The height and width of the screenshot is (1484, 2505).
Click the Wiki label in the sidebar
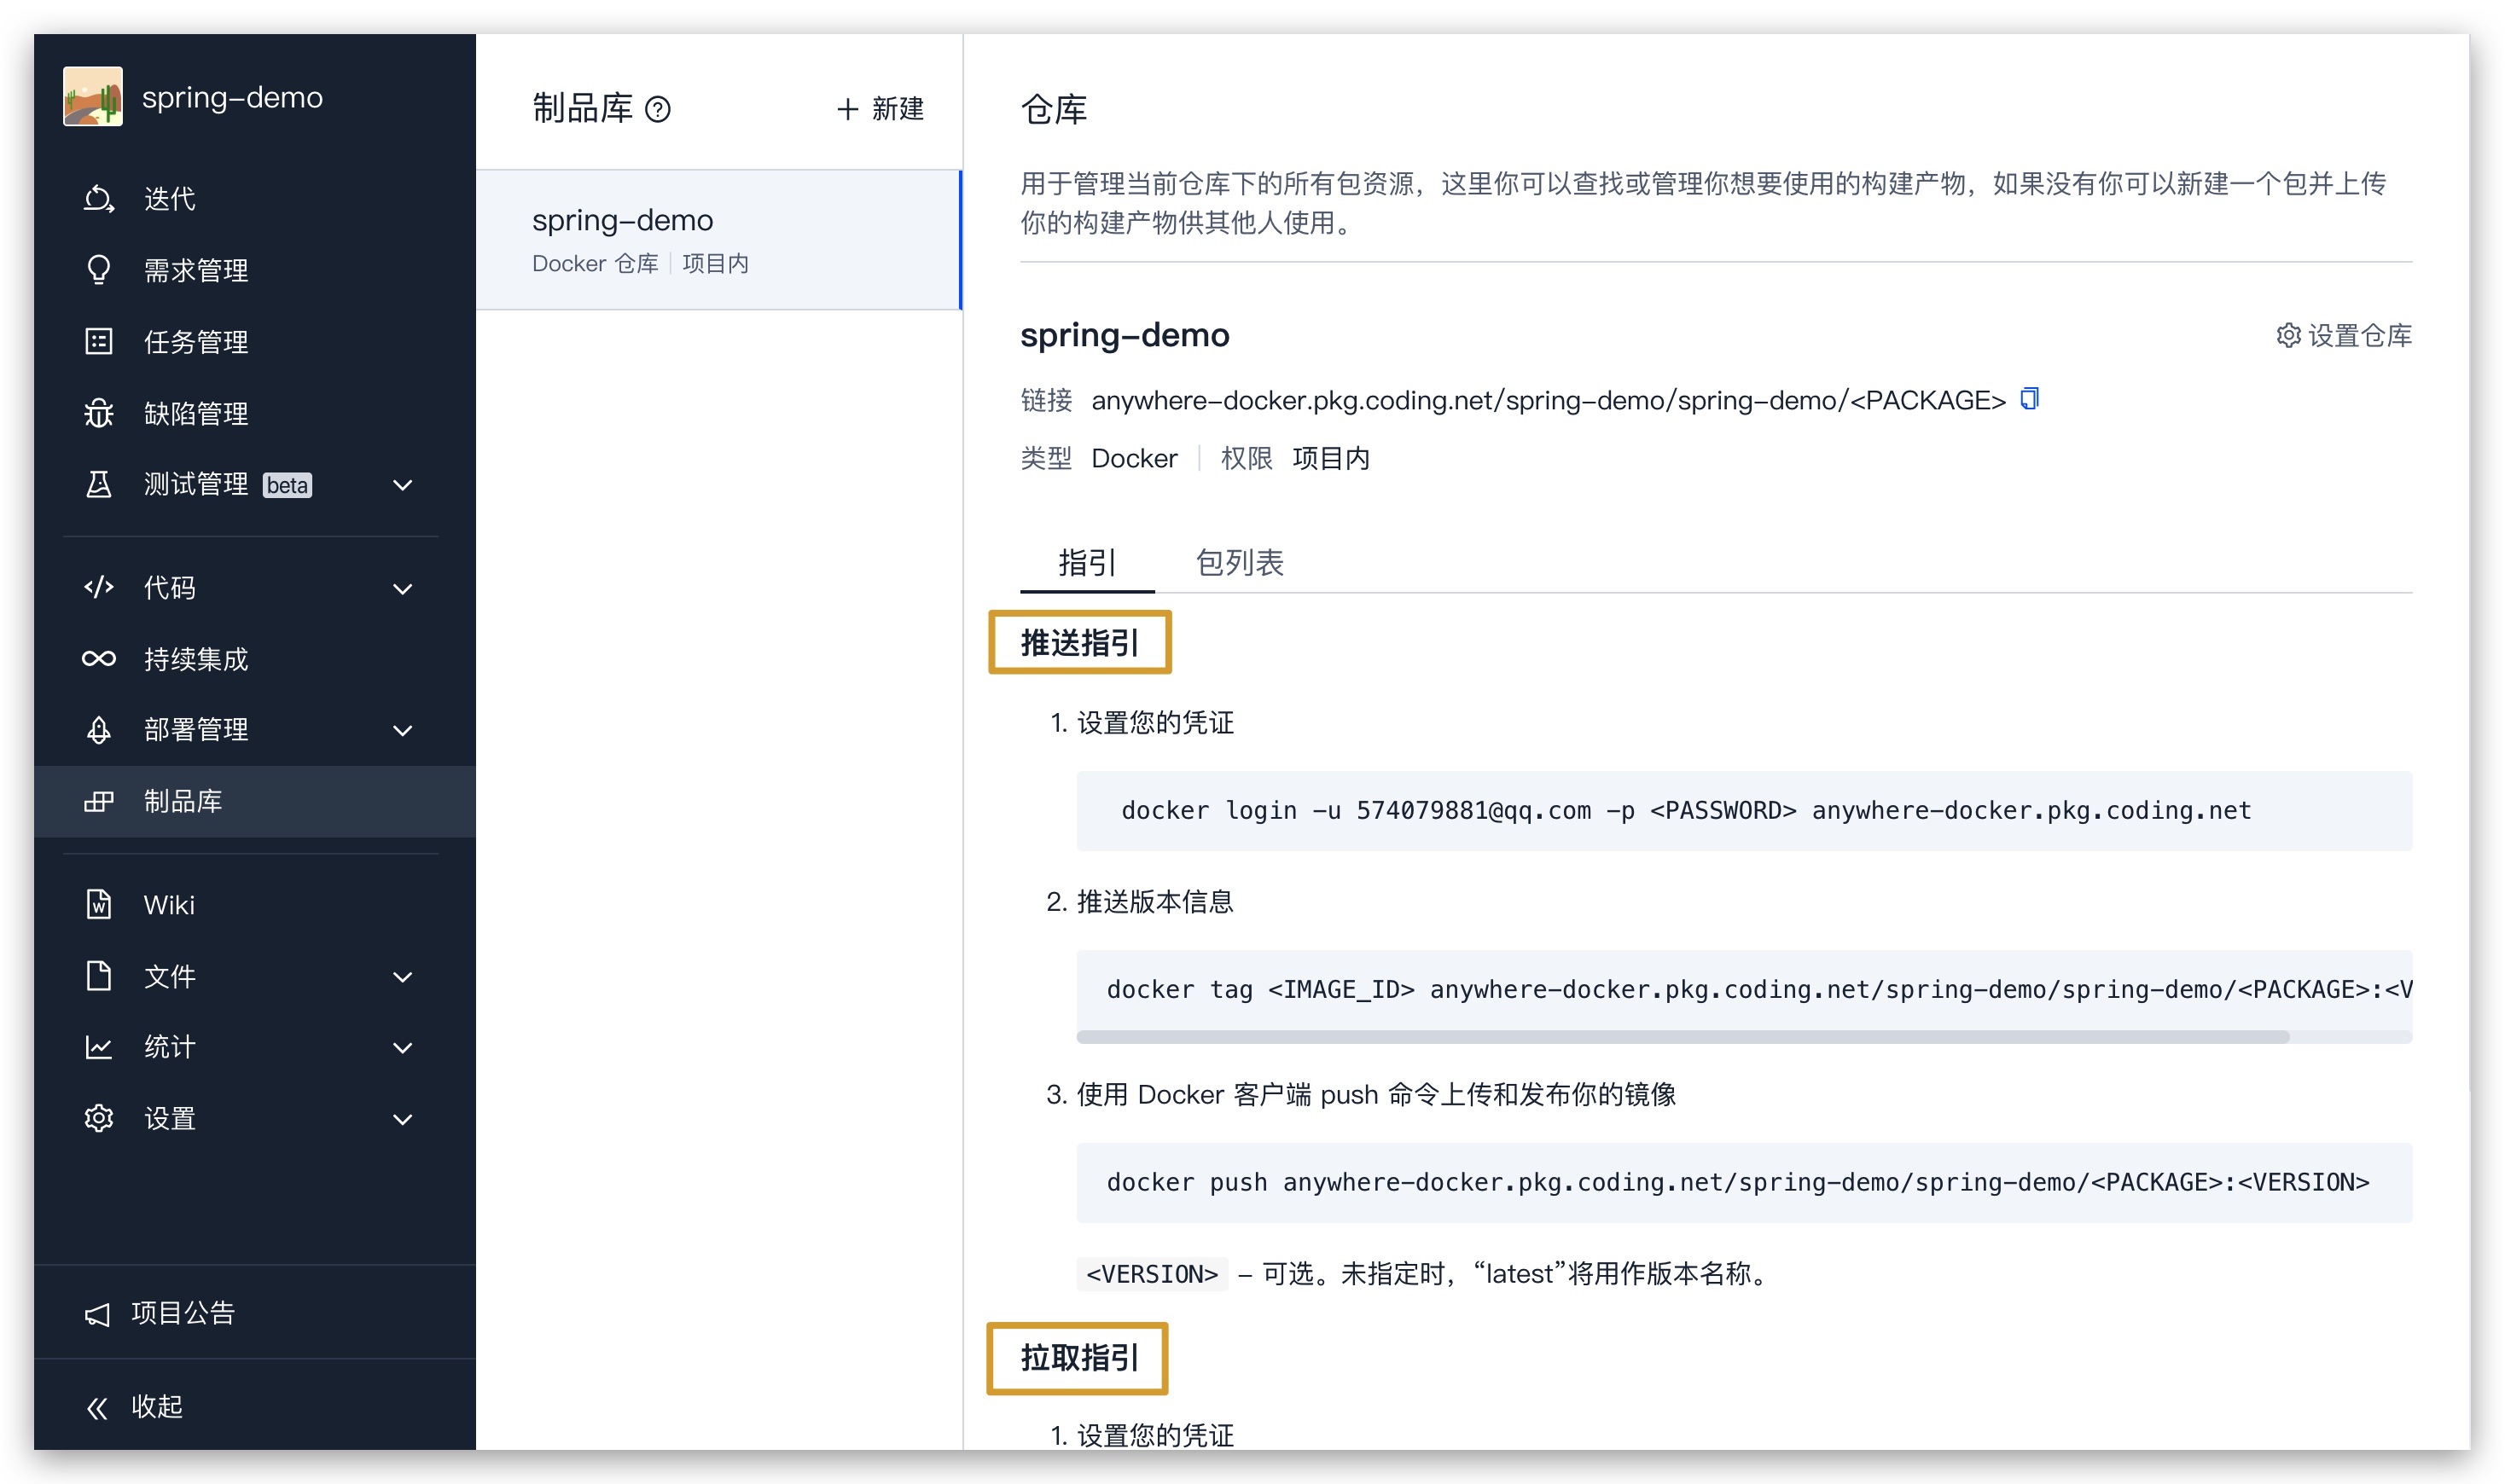(169, 905)
